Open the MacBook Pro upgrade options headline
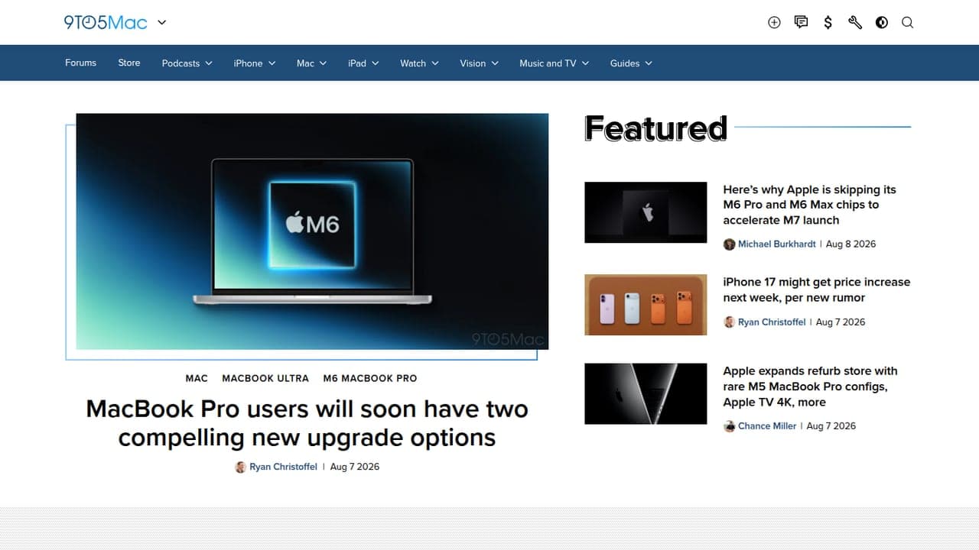 (307, 423)
